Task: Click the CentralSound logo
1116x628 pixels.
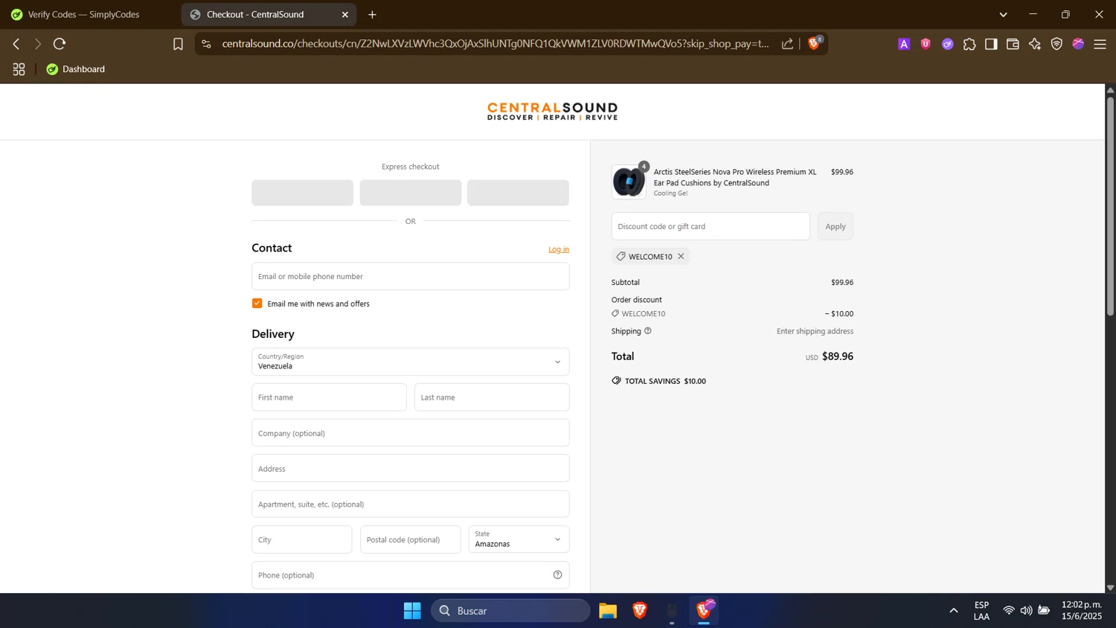Action: click(552, 112)
